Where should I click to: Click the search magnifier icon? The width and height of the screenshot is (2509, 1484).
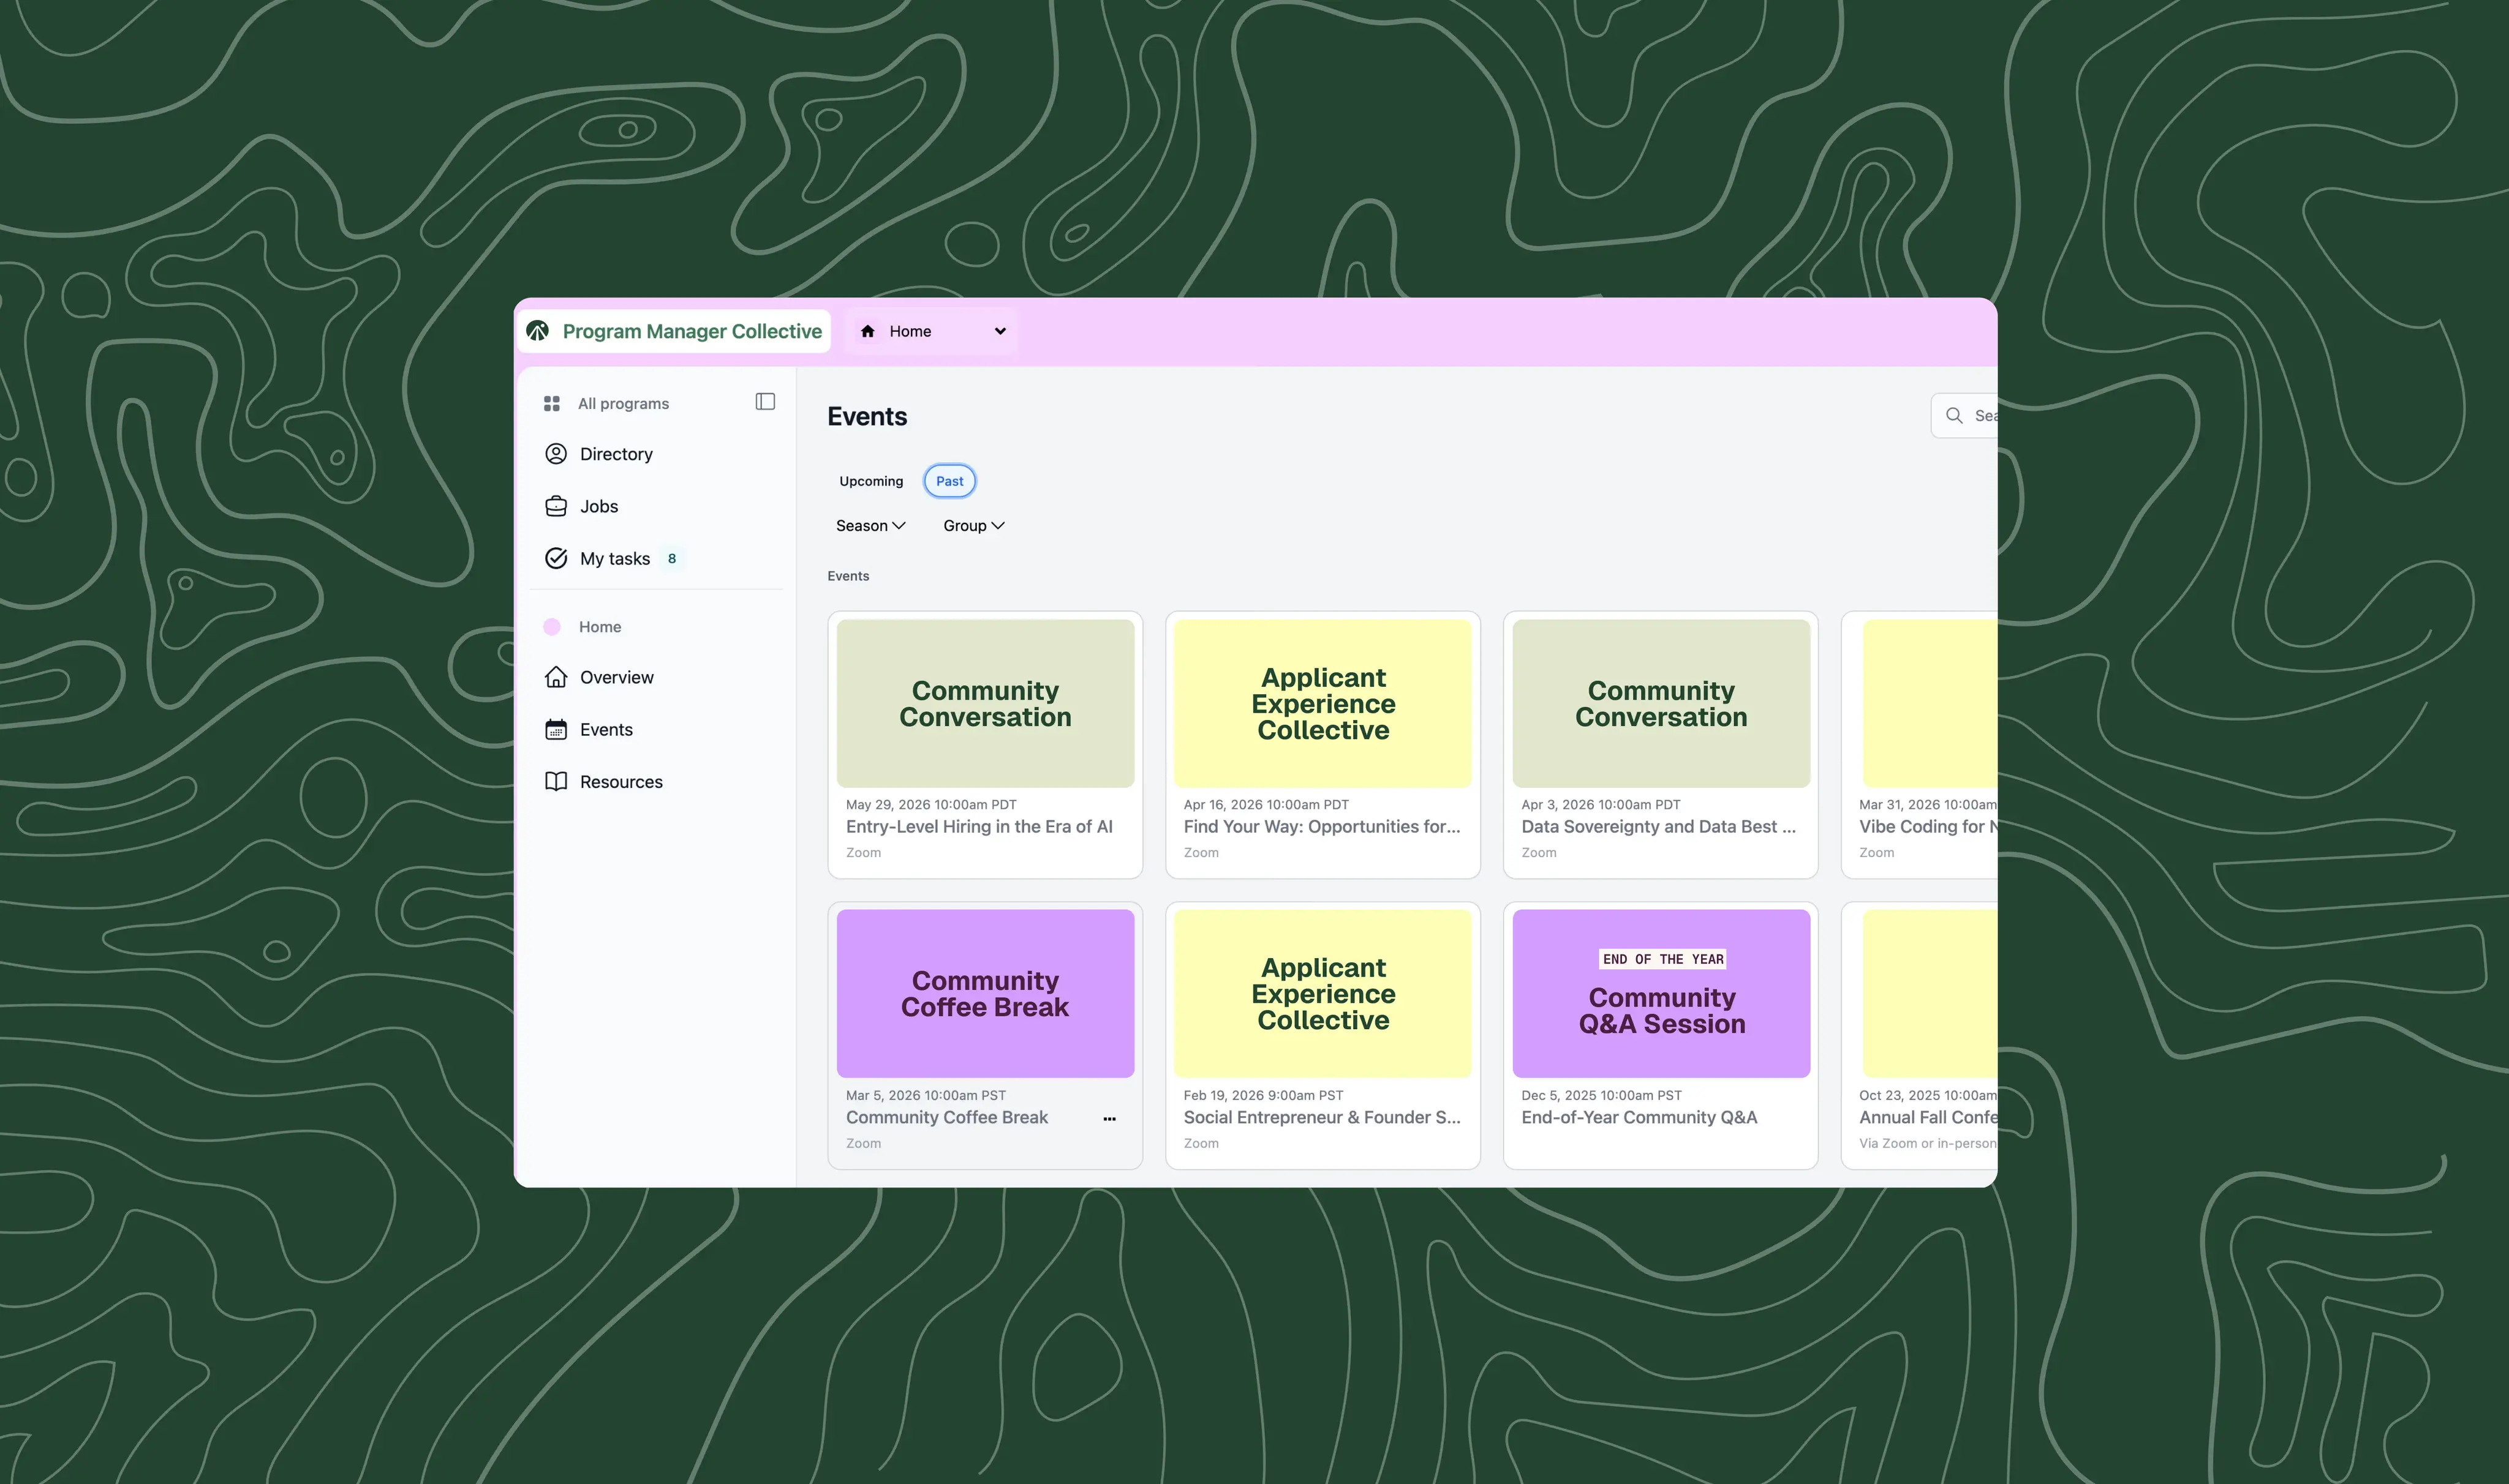1954,415
